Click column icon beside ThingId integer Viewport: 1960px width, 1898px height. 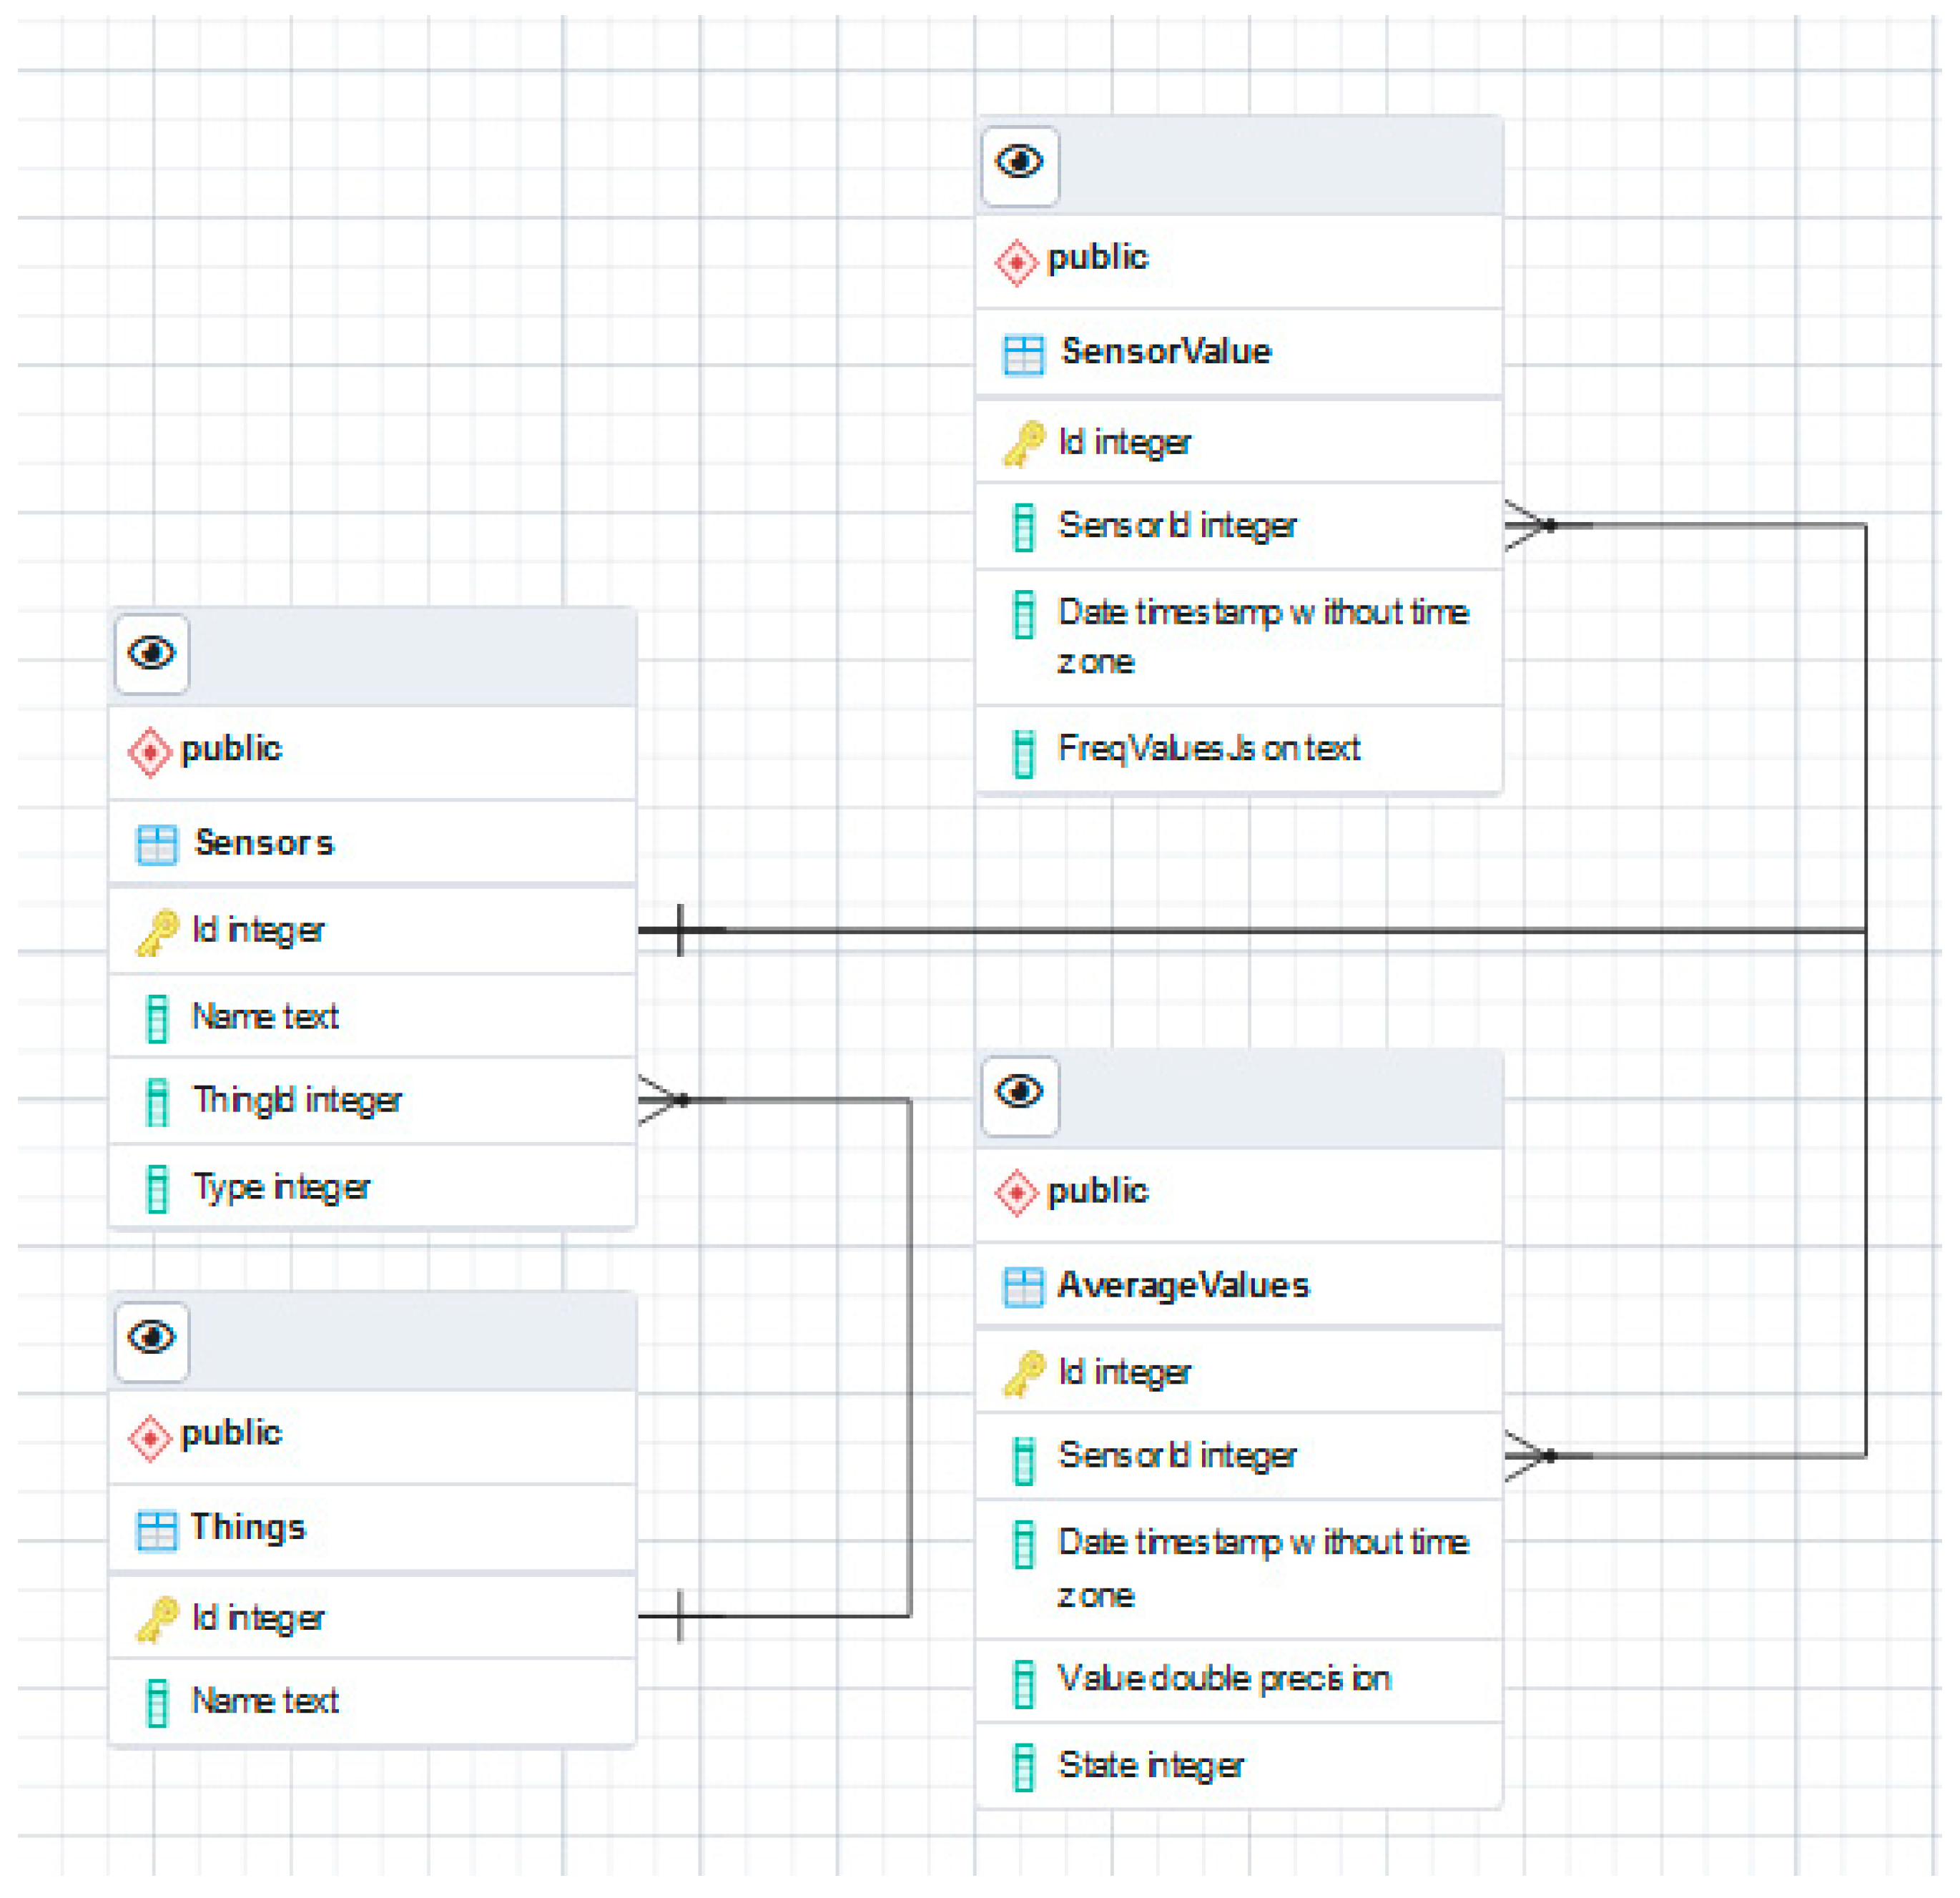pyautogui.click(x=157, y=1102)
